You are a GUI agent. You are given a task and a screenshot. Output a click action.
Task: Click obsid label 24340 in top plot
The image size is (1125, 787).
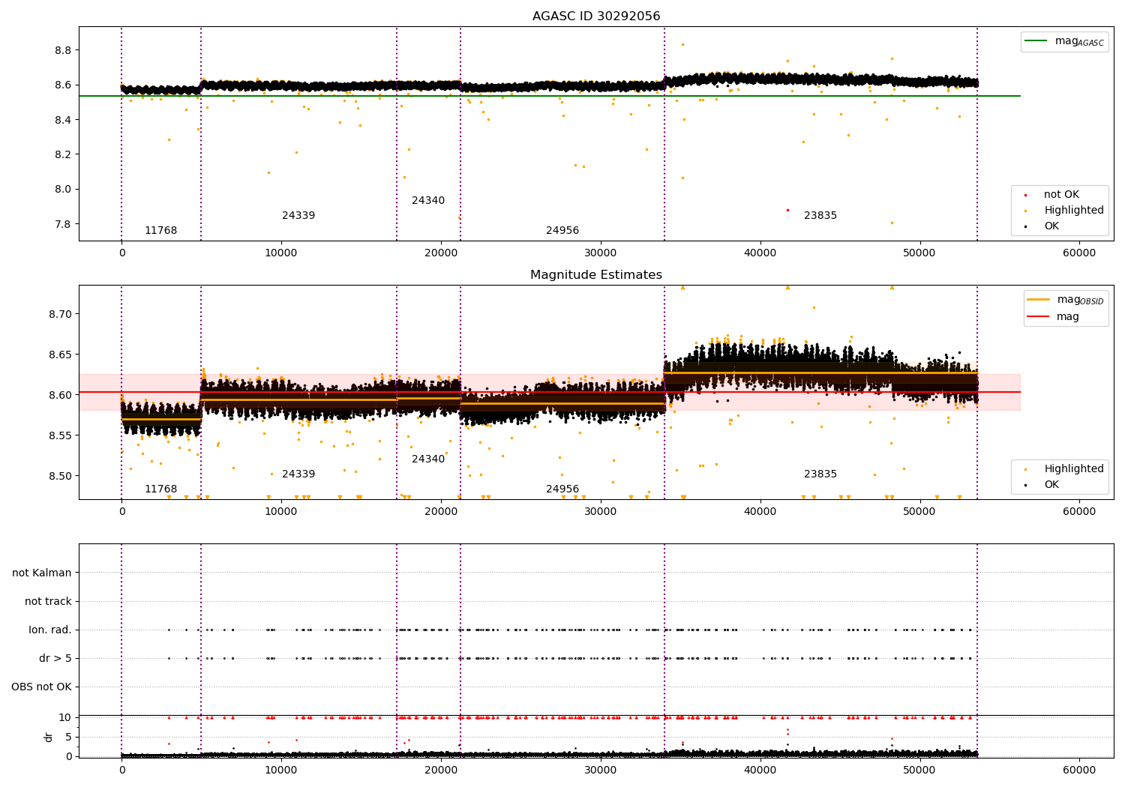point(428,200)
